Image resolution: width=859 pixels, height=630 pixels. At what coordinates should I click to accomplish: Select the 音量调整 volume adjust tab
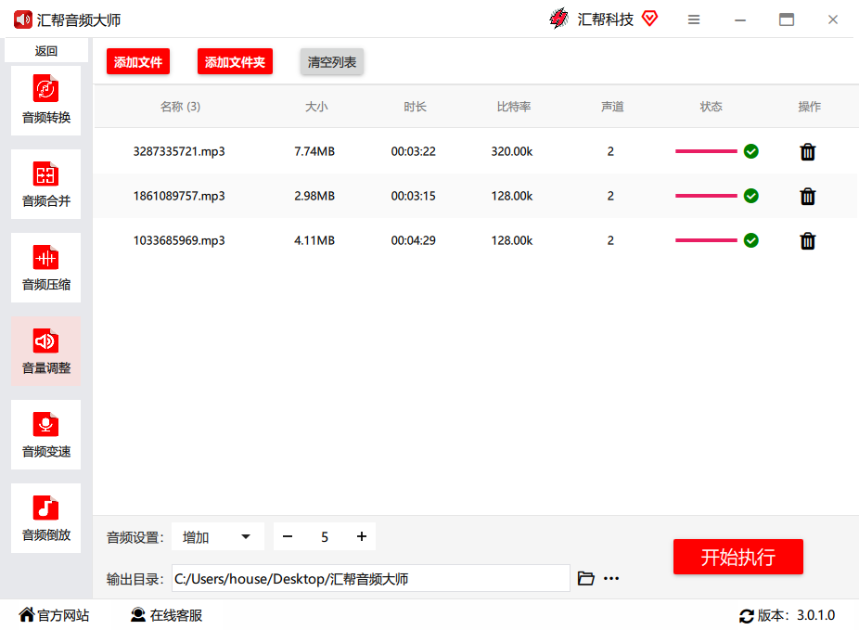[45, 351]
